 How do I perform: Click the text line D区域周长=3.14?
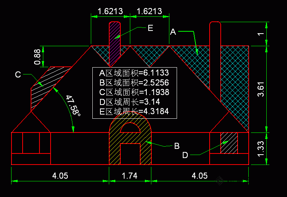[130, 102]
